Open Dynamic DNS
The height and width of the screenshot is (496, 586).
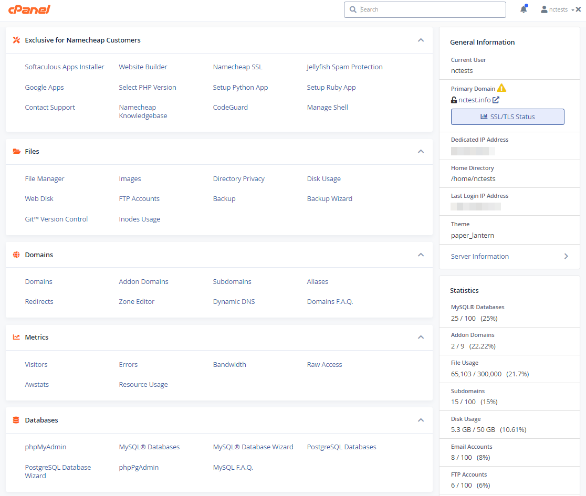(234, 301)
